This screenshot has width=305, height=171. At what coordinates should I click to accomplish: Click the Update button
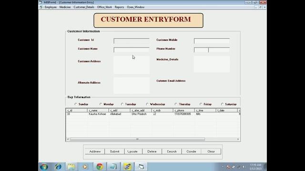133,152
